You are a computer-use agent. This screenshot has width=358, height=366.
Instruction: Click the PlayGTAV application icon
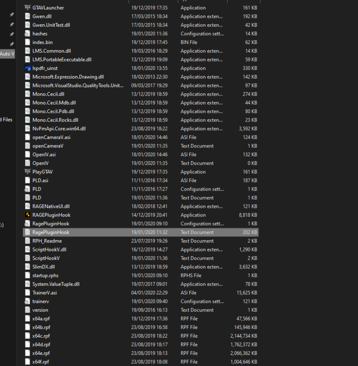[27, 172]
